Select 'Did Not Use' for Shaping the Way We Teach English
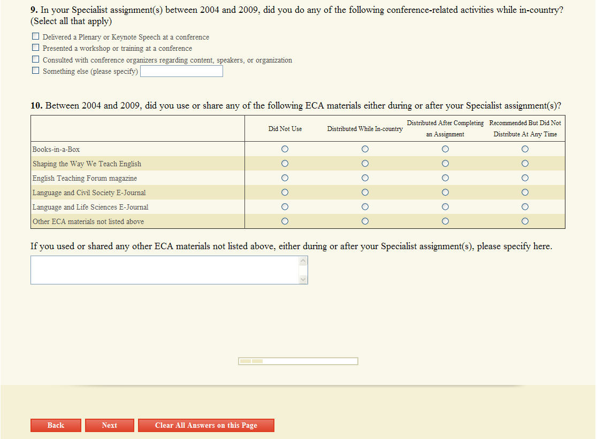This screenshot has width=597, height=439. [x=285, y=164]
